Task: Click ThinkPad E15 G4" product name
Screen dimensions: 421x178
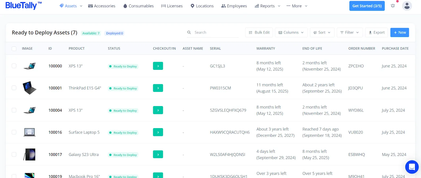Action: [85, 88]
